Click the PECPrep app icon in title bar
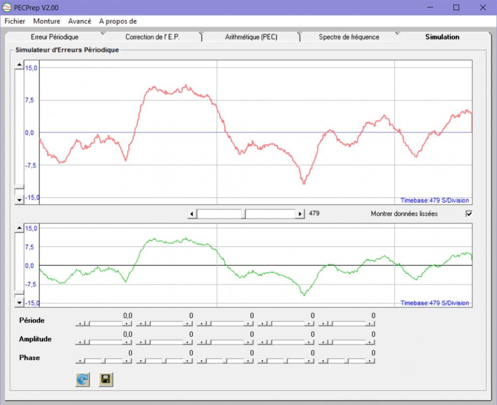 (x=7, y=7)
